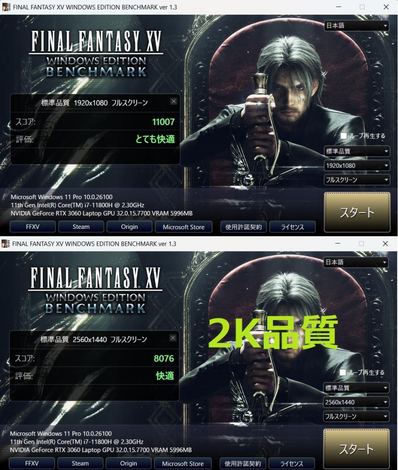Click the Steam button in upper window

[81, 227]
